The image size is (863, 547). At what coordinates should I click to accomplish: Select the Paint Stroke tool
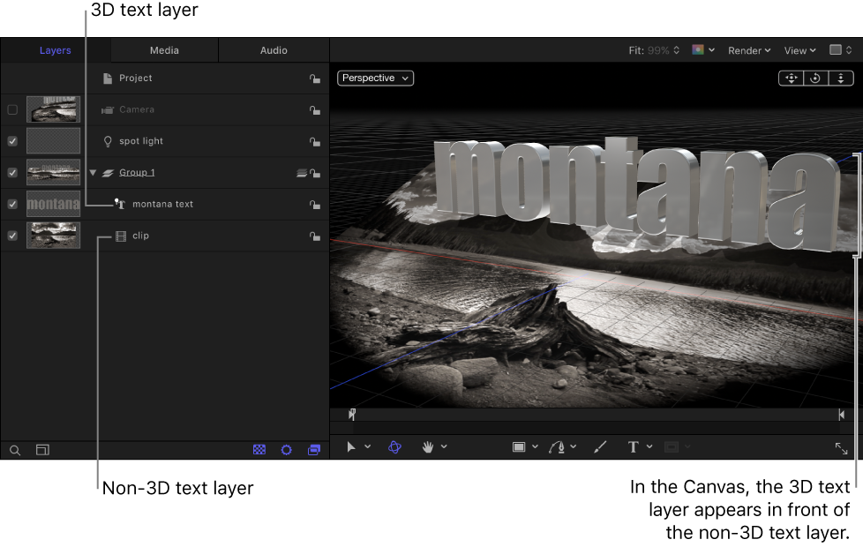coord(601,447)
